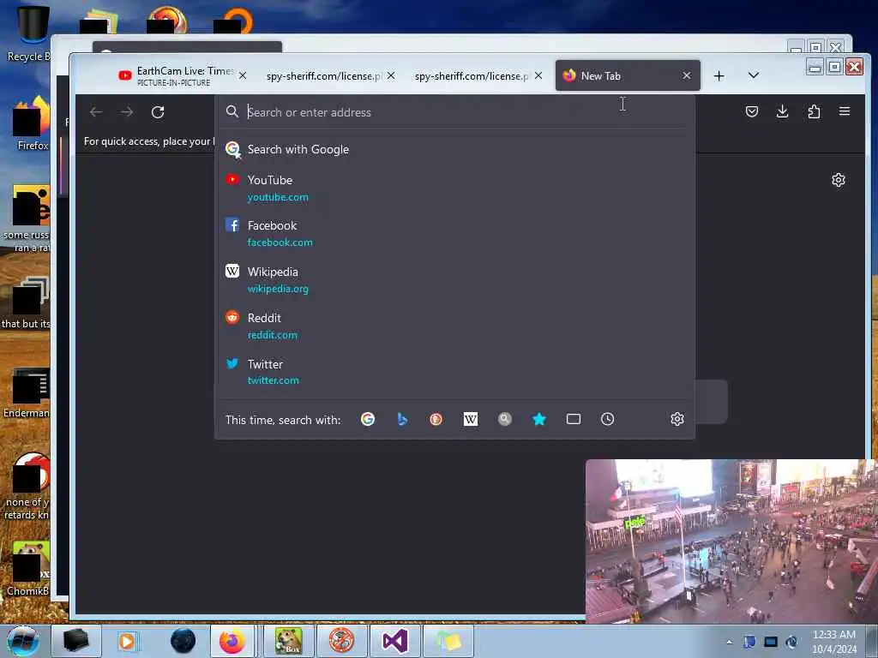Open the Twitter twitter.com suggestion
The image size is (878, 658).
[x=454, y=372]
